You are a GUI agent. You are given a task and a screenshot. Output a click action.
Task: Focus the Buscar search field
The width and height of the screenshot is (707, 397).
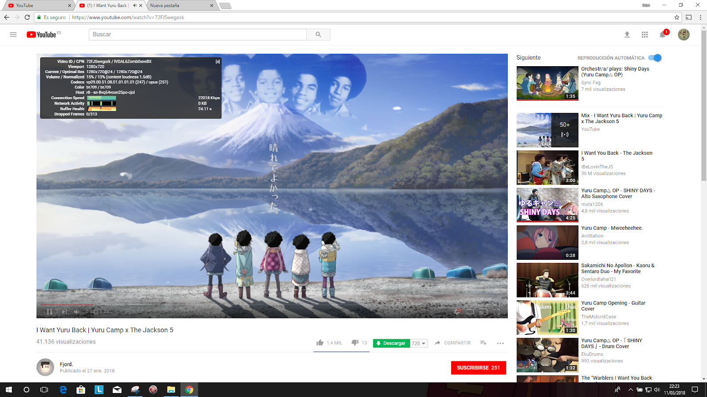[198, 34]
